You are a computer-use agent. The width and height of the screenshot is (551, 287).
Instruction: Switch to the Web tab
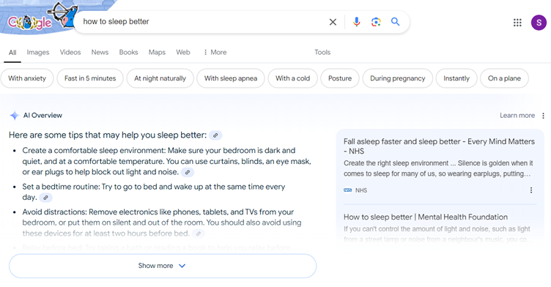pos(183,52)
